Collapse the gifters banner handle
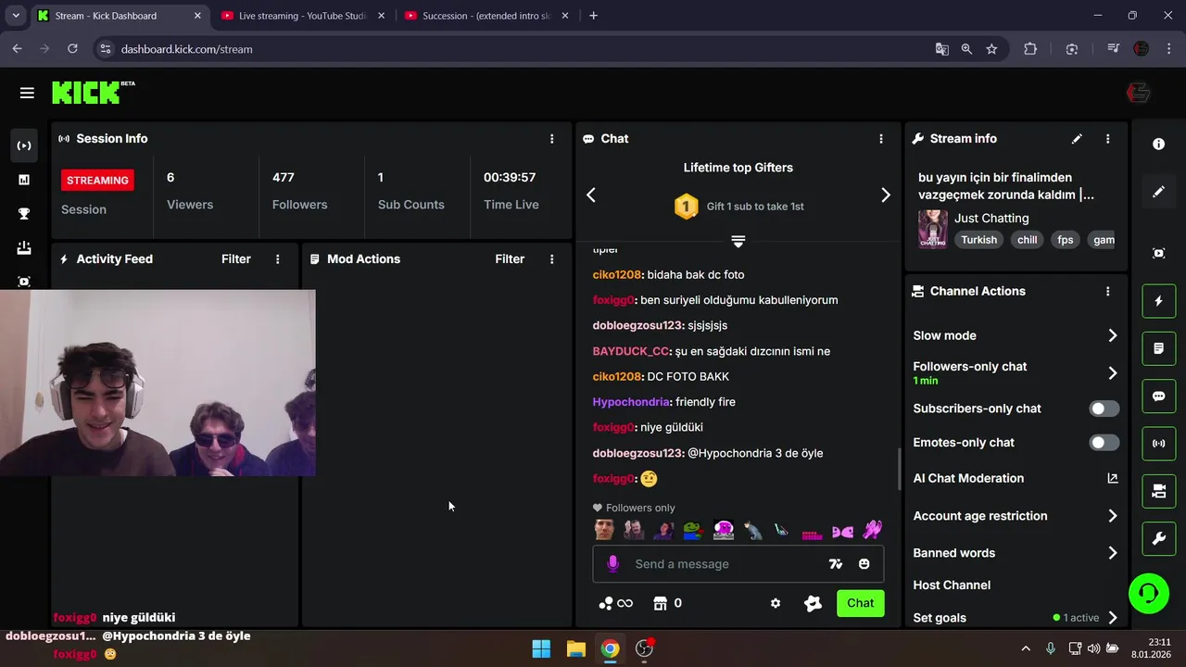 point(738,241)
